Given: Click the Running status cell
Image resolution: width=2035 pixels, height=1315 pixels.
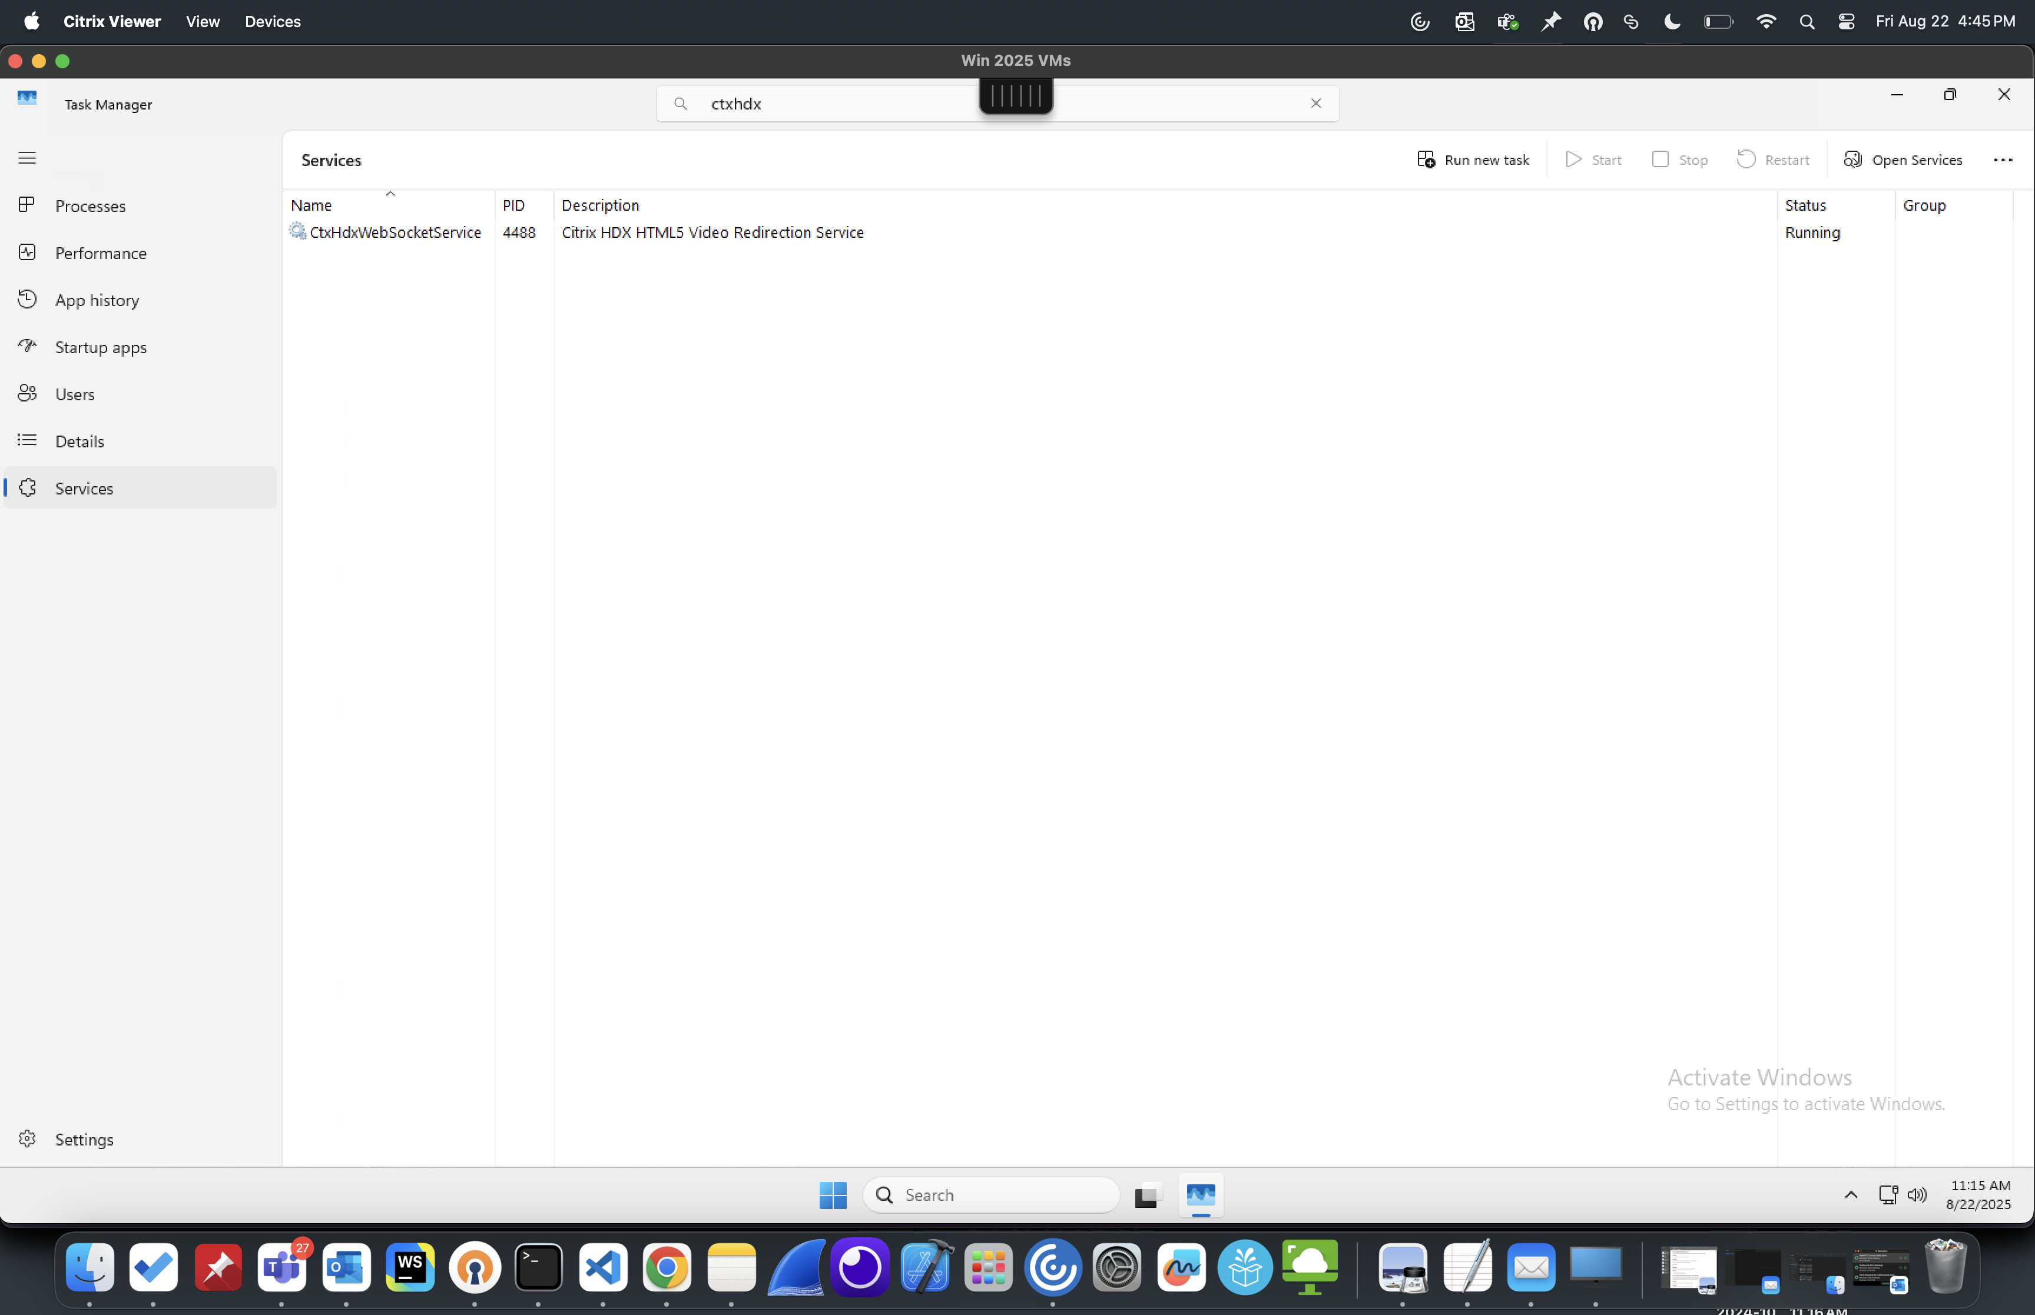Looking at the screenshot, I should (x=1812, y=233).
